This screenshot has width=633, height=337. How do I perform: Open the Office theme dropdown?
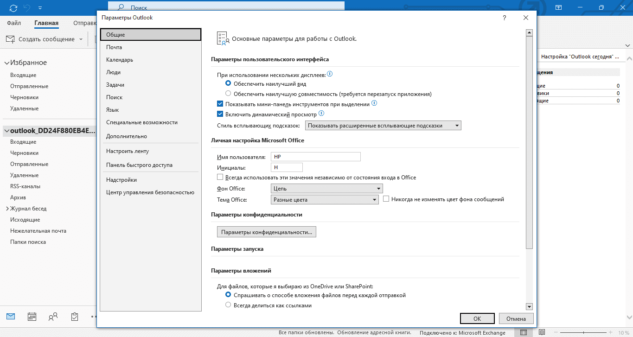(x=325, y=200)
